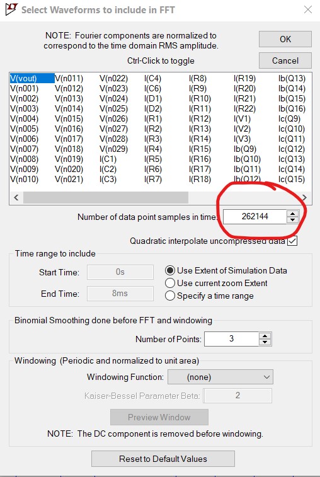Click the Cancel button
The image size is (320, 477).
point(285,60)
